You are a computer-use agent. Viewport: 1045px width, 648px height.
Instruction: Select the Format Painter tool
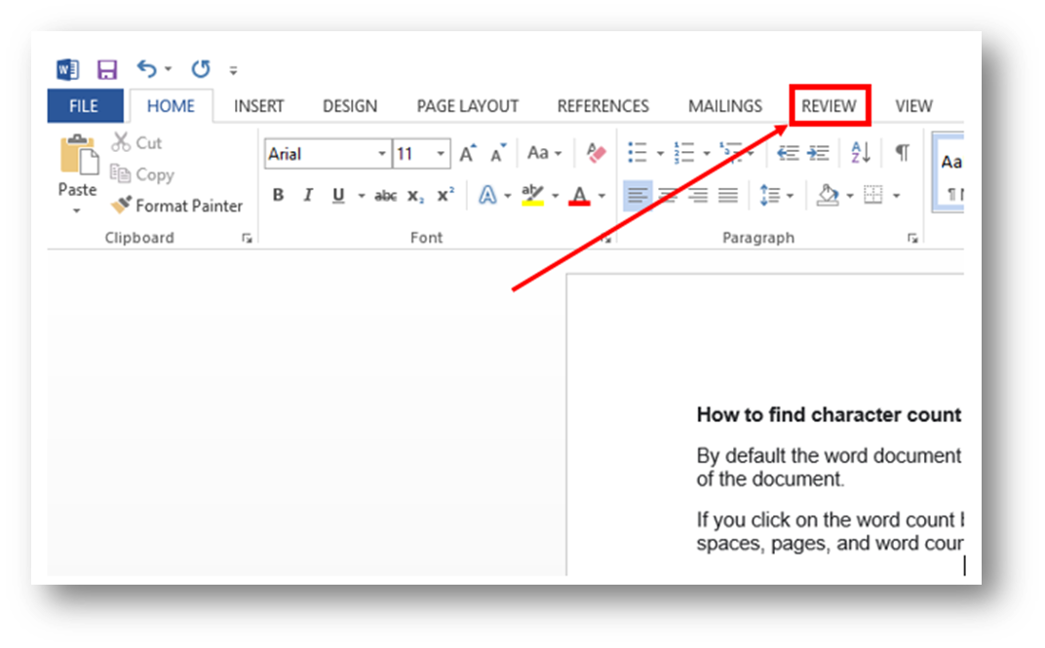(176, 207)
